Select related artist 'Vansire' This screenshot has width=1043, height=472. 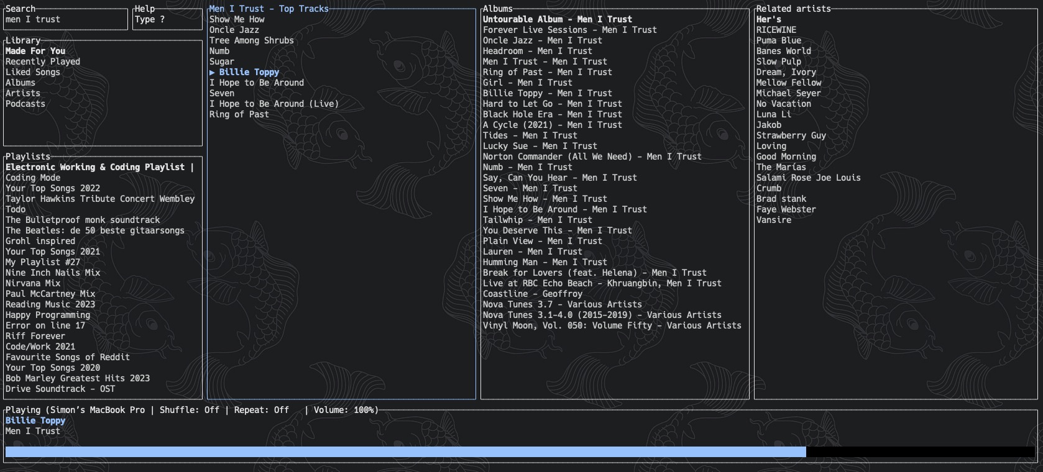point(774,220)
